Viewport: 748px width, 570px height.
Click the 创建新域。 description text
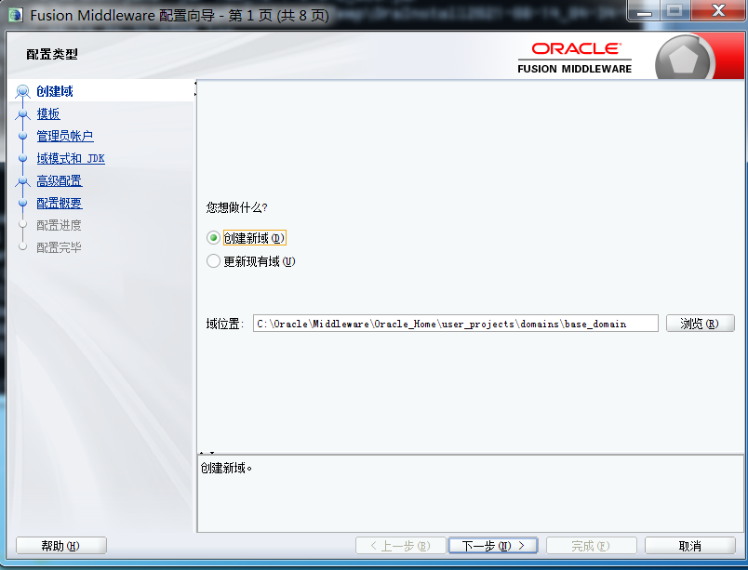pos(226,468)
